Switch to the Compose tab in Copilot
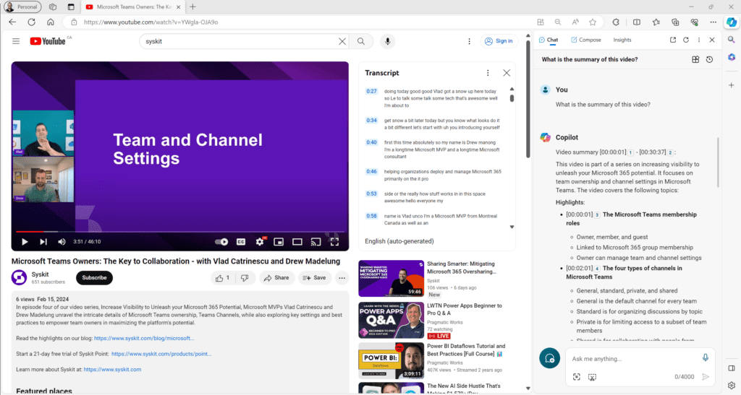 pyautogui.click(x=586, y=40)
